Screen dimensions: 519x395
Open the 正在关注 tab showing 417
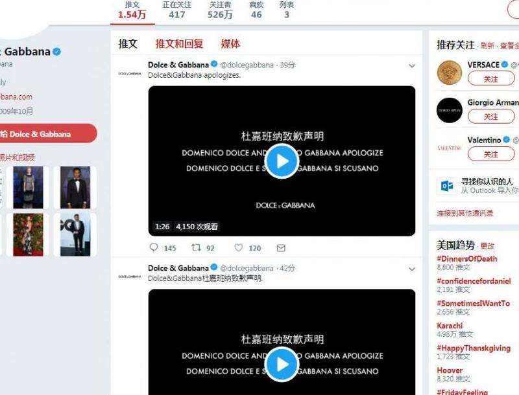pyautogui.click(x=176, y=10)
